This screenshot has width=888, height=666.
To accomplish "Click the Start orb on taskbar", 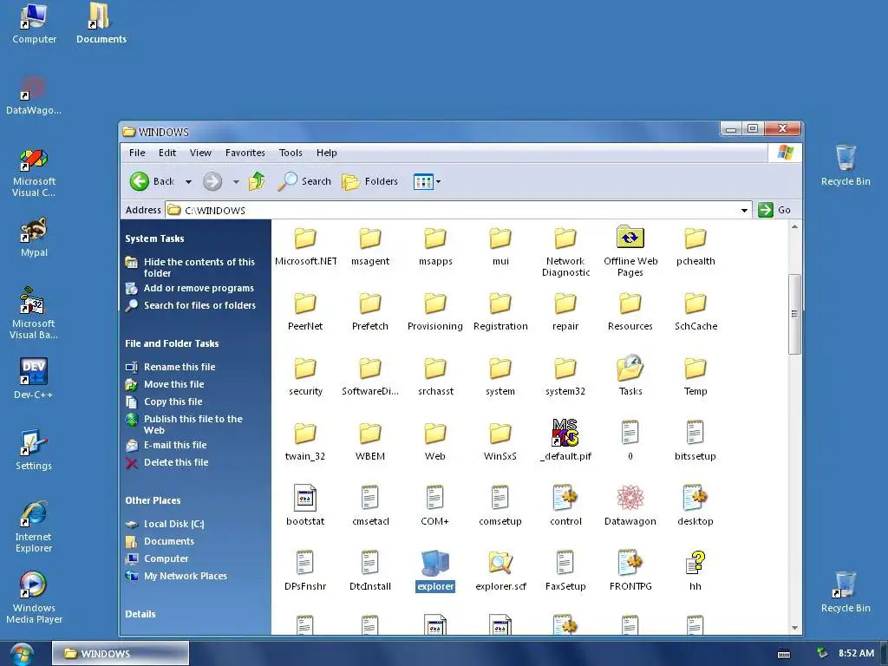I will click(22, 654).
